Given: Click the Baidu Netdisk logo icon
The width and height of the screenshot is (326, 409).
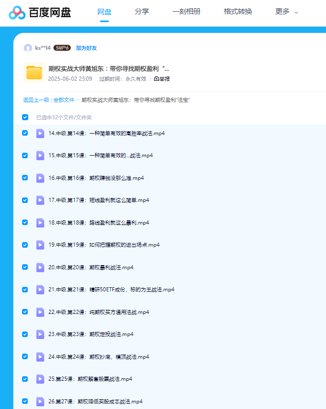Looking at the screenshot, I should [x=17, y=12].
